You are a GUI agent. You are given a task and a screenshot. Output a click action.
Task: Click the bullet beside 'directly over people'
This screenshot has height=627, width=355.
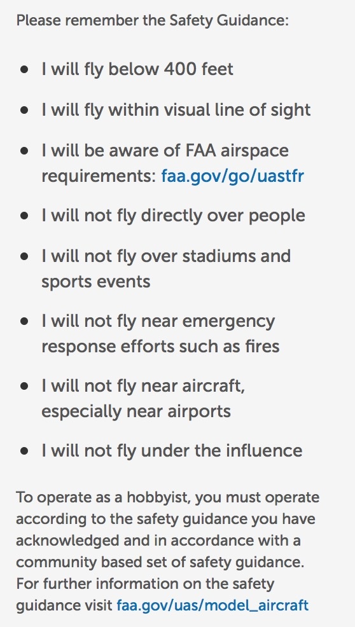click(25, 216)
